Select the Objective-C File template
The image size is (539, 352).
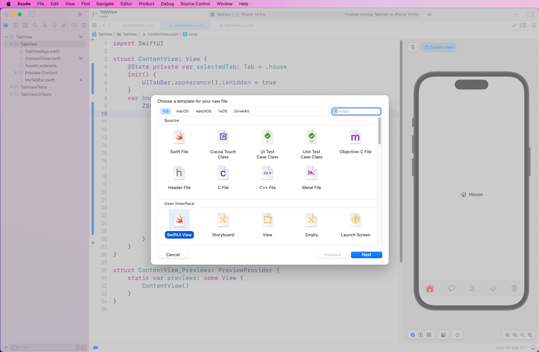(x=356, y=142)
